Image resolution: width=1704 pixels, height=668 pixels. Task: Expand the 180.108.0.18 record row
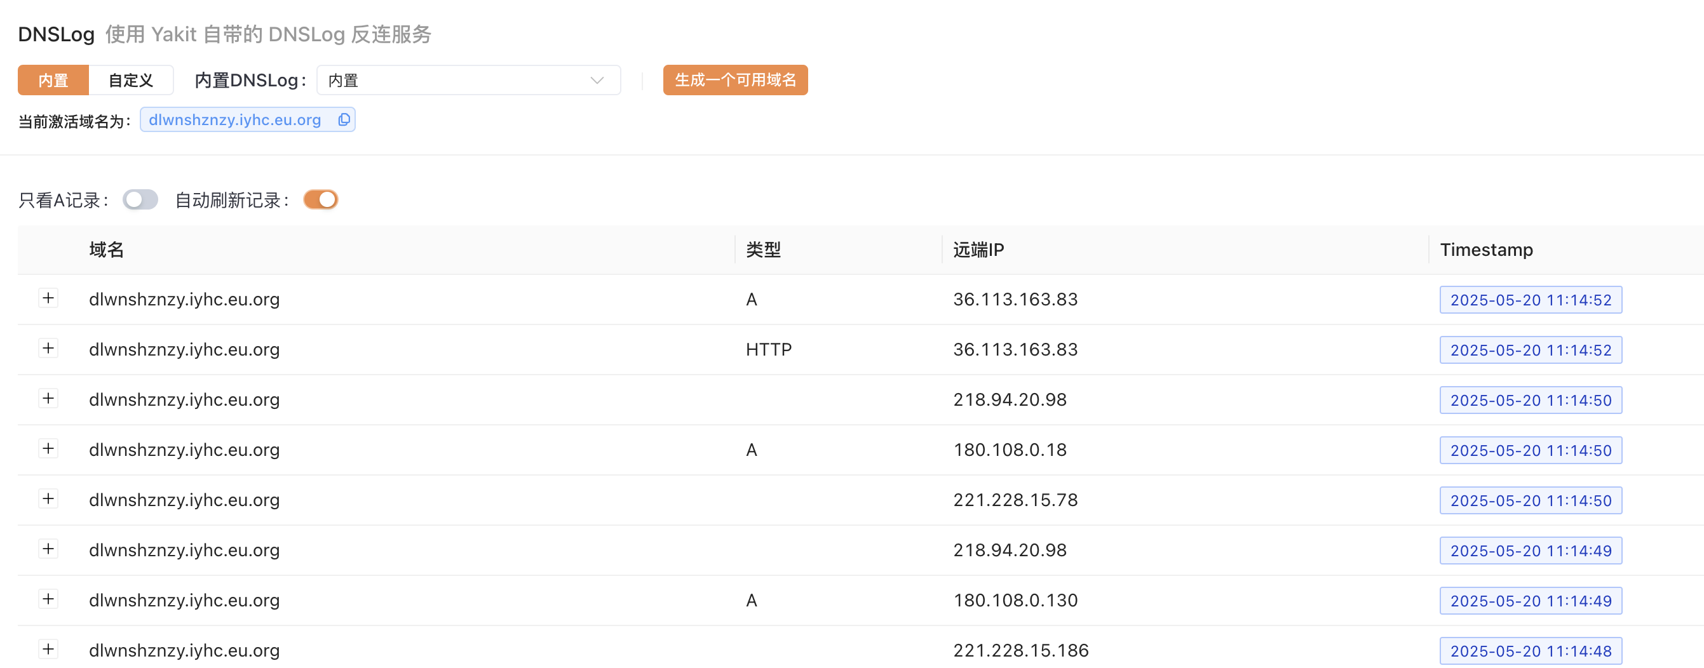pos(48,449)
